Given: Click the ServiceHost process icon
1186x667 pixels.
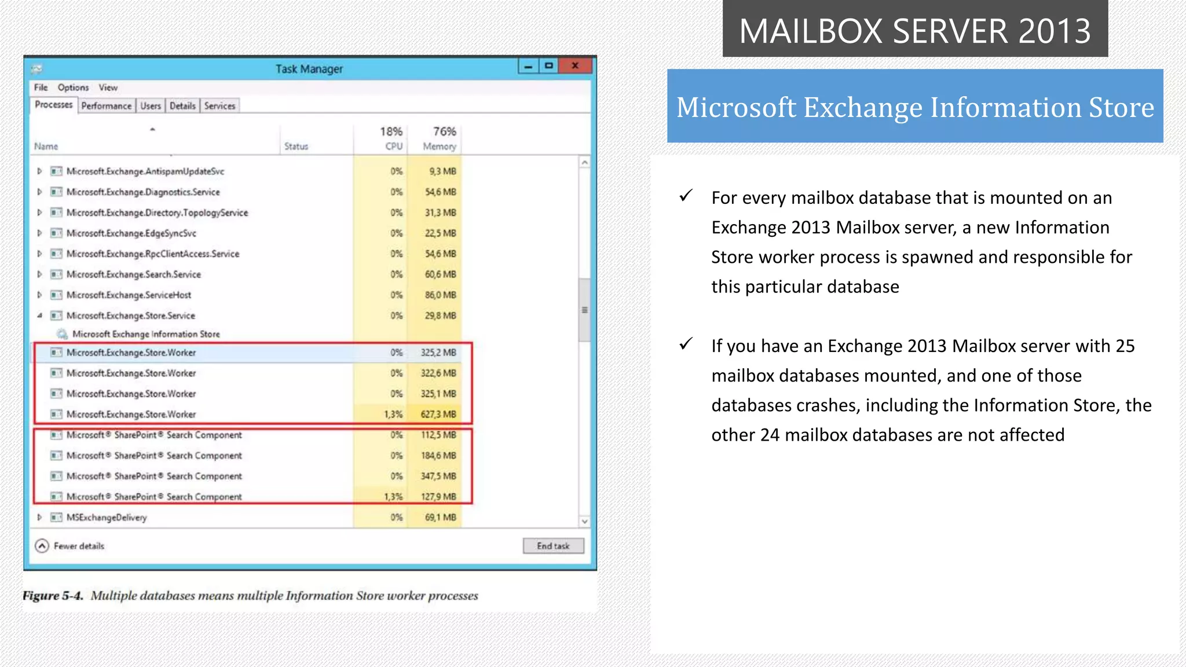Looking at the screenshot, I should (56, 295).
